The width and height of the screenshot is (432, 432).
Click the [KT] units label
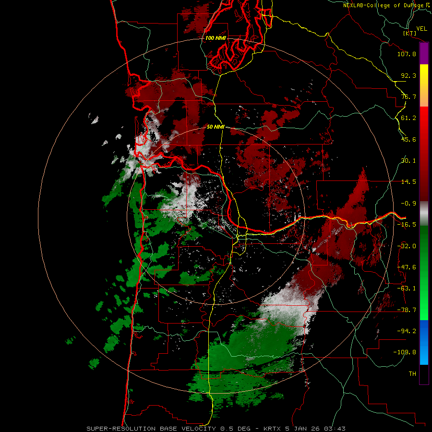(x=410, y=33)
